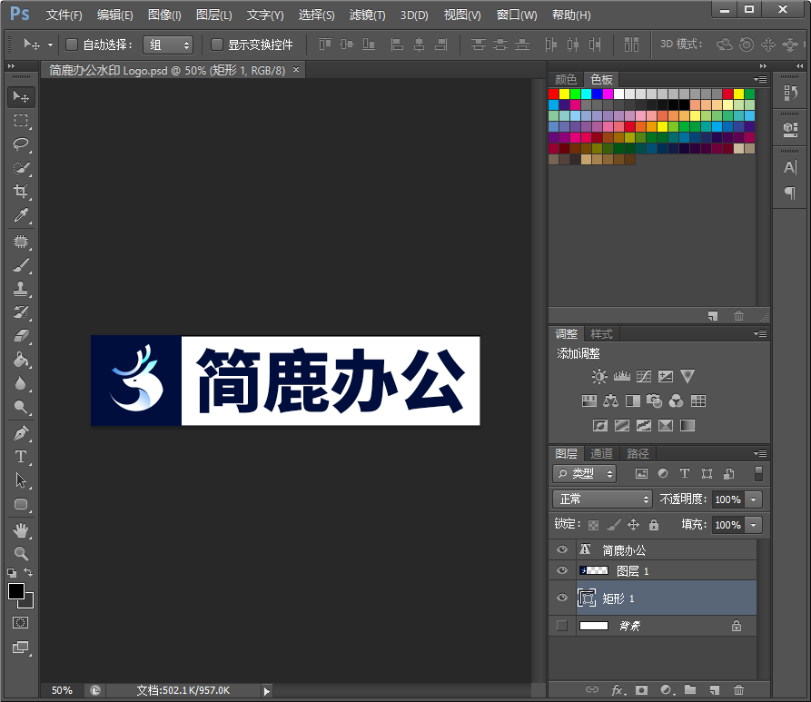The image size is (811, 702).
Task: Click the Create new layer icon
Action: click(715, 690)
